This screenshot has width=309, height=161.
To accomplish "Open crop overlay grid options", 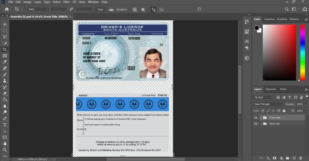I will (135, 10).
